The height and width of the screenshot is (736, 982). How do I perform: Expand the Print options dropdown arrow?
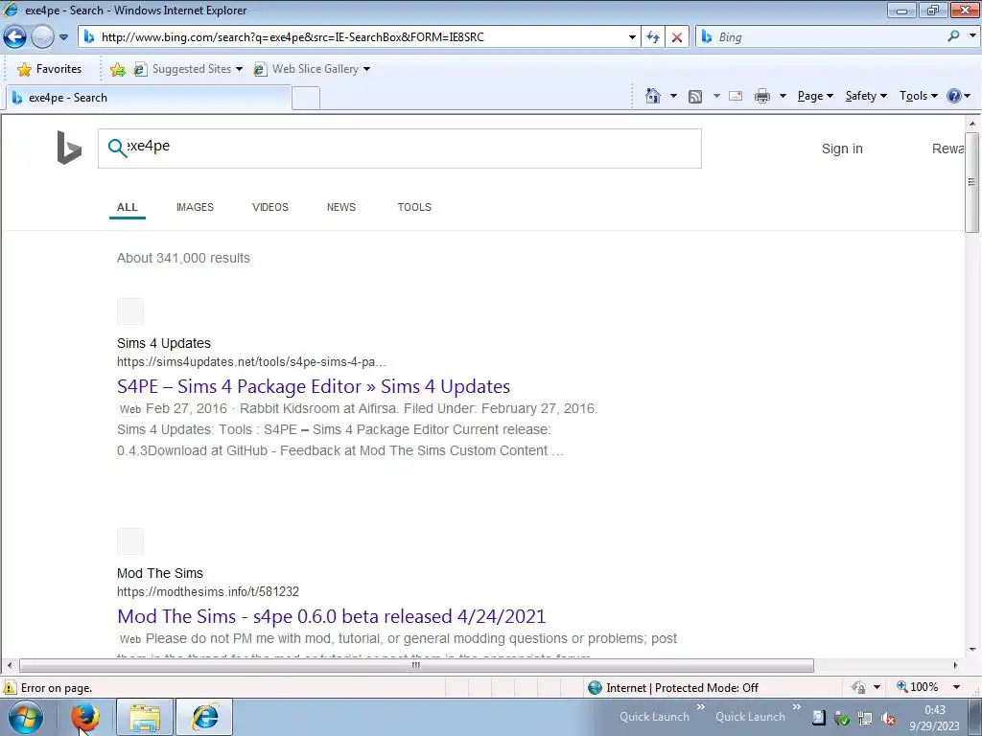coord(783,96)
